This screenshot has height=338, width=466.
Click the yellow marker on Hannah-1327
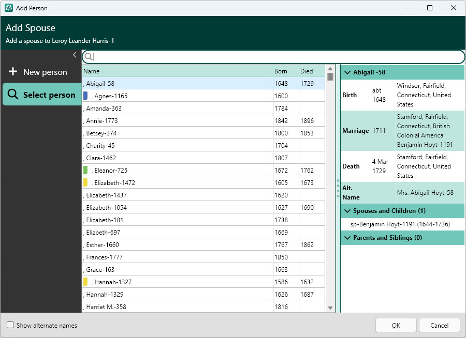click(x=85, y=282)
